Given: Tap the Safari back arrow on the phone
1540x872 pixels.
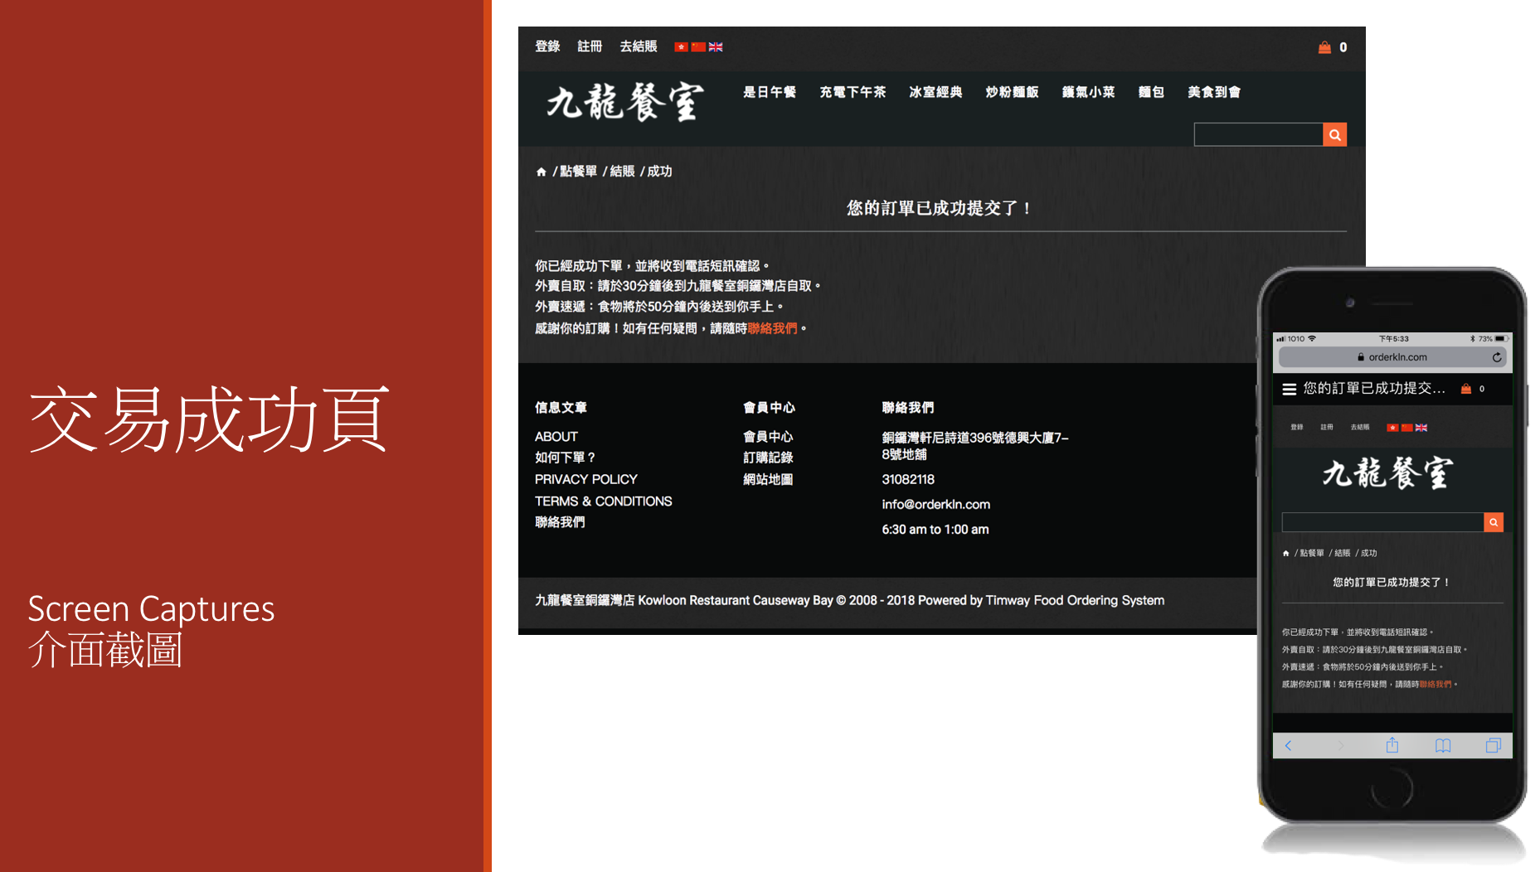Looking at the screenshot, I should (1288, 746).
